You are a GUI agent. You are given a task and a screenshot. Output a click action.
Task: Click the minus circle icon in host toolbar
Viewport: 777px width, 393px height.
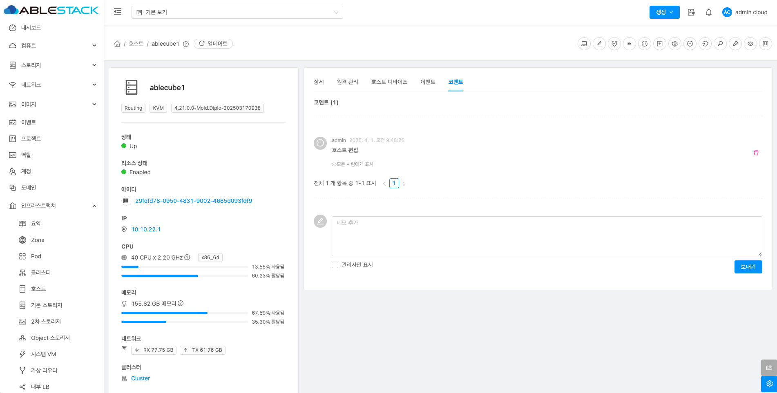[690, 44]
